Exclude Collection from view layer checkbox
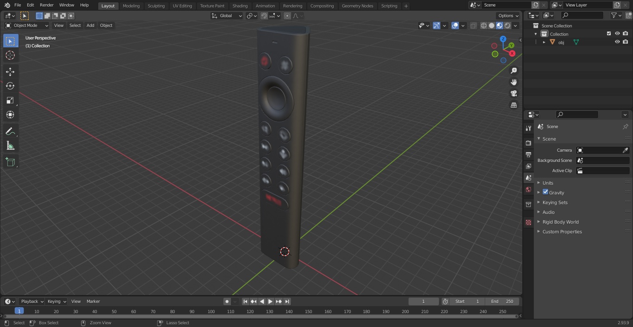The width and height of the screenshot is (633, 327). 609,34
